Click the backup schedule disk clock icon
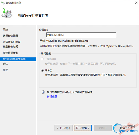 point(7,13)
